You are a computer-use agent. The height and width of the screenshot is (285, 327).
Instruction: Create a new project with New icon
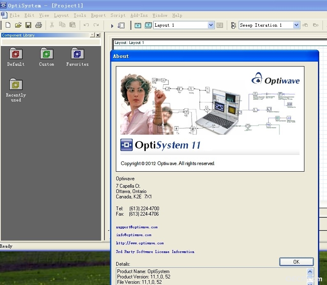click(x=8, y=25)
